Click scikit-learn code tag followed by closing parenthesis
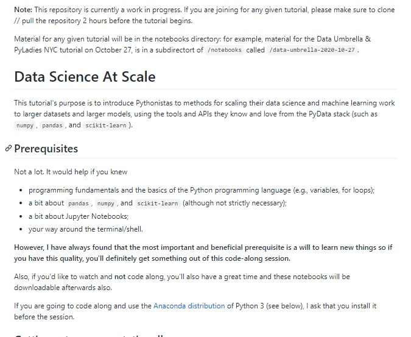This screenshot has width=411, height=337. click(x=105, y=126)
